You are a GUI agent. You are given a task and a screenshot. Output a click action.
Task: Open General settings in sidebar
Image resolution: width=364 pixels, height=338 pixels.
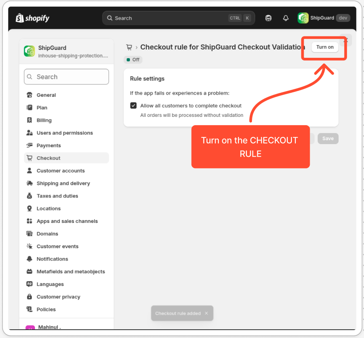pyautogui.click(x=46, y=95)
